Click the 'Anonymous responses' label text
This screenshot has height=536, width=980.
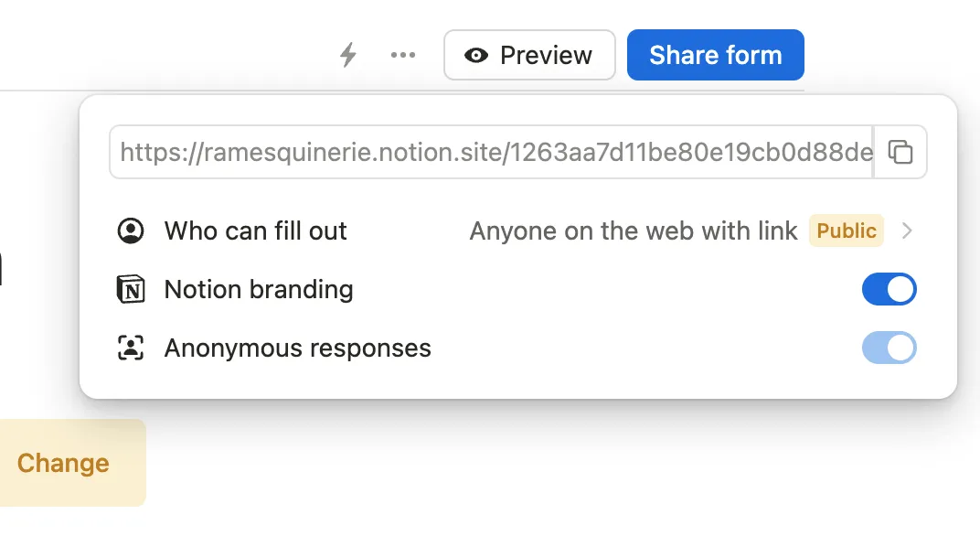click(297, 348)
